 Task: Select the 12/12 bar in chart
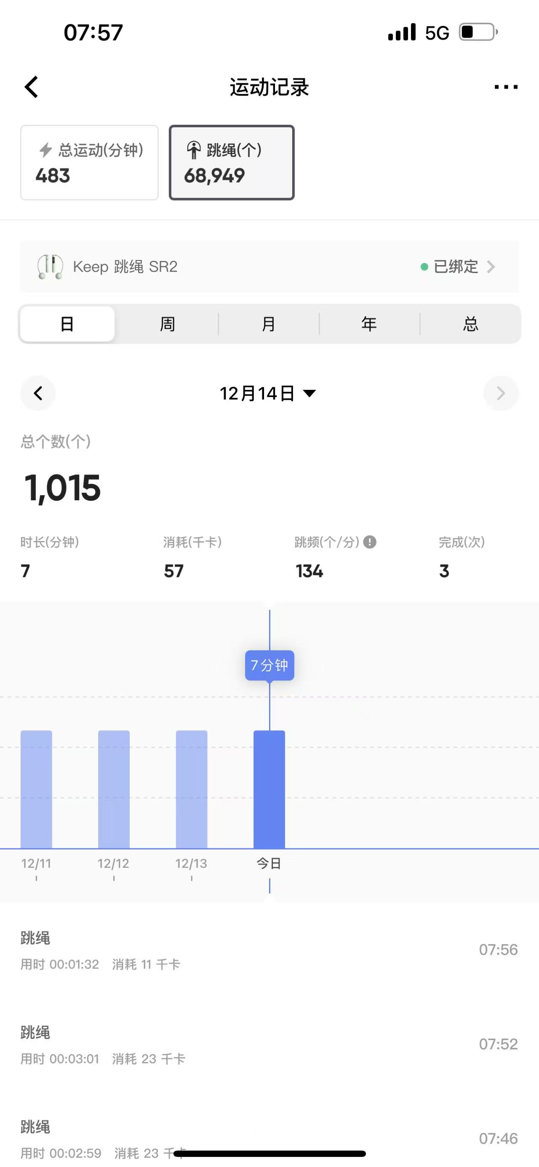(114, 789)
